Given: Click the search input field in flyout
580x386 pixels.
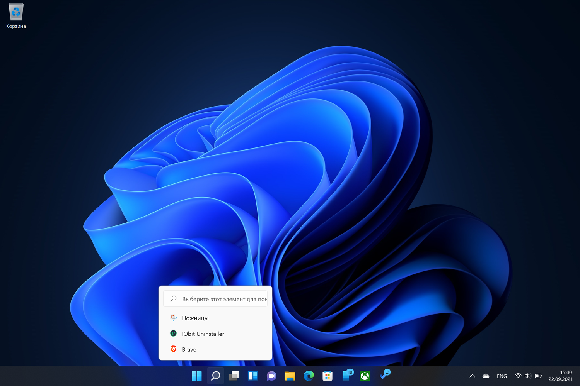Looking at the screenshot, I should [x=220, y=299].
